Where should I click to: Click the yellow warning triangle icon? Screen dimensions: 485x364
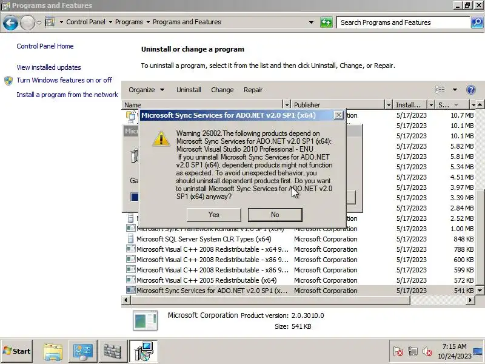(161, 139)
